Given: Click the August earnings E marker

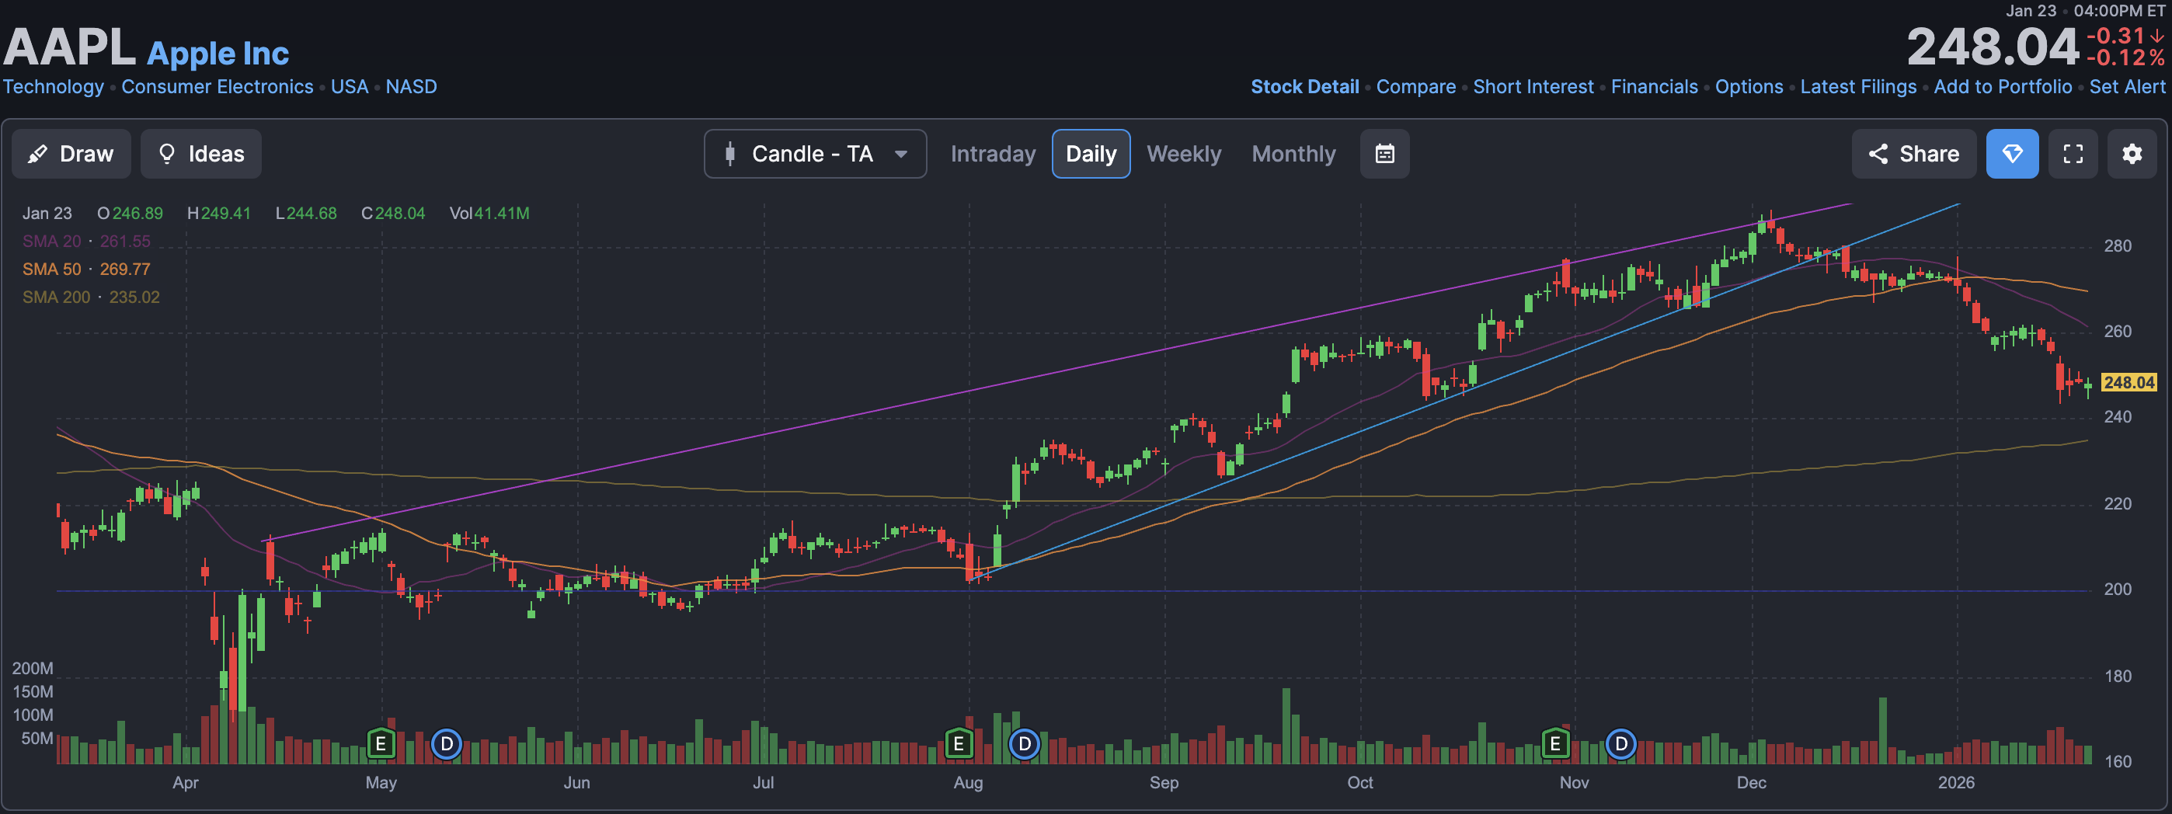Looking at the screenshot, I should pyautogui.click(x=958, y=744).
